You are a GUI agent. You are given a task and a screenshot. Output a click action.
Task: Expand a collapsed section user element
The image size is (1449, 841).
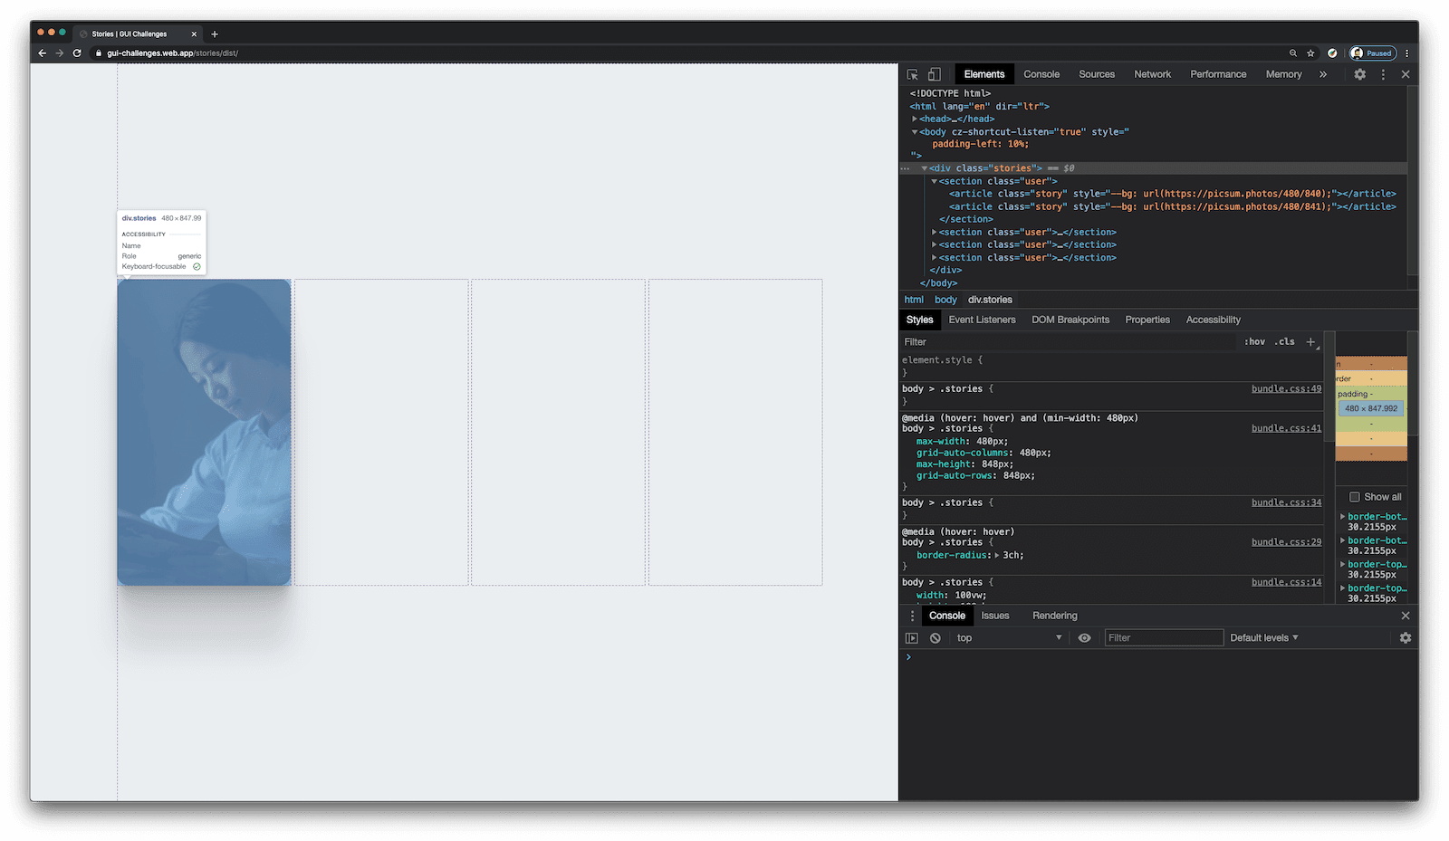tap(936, 232)
